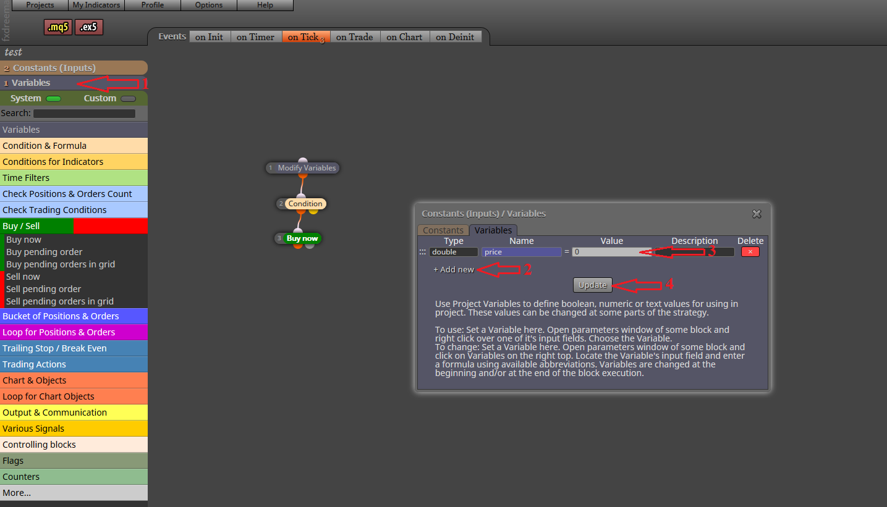Image resolution: width=887 pixels, height=507 pixels.
Task: Toggle the System blocks switch
Action: click(x=53, y=99)
